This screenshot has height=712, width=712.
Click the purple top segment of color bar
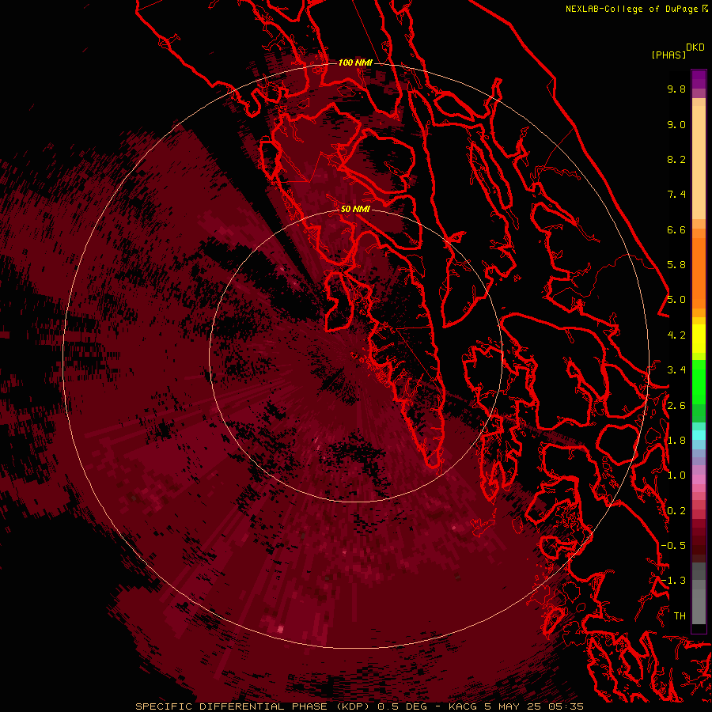(699, 79)
